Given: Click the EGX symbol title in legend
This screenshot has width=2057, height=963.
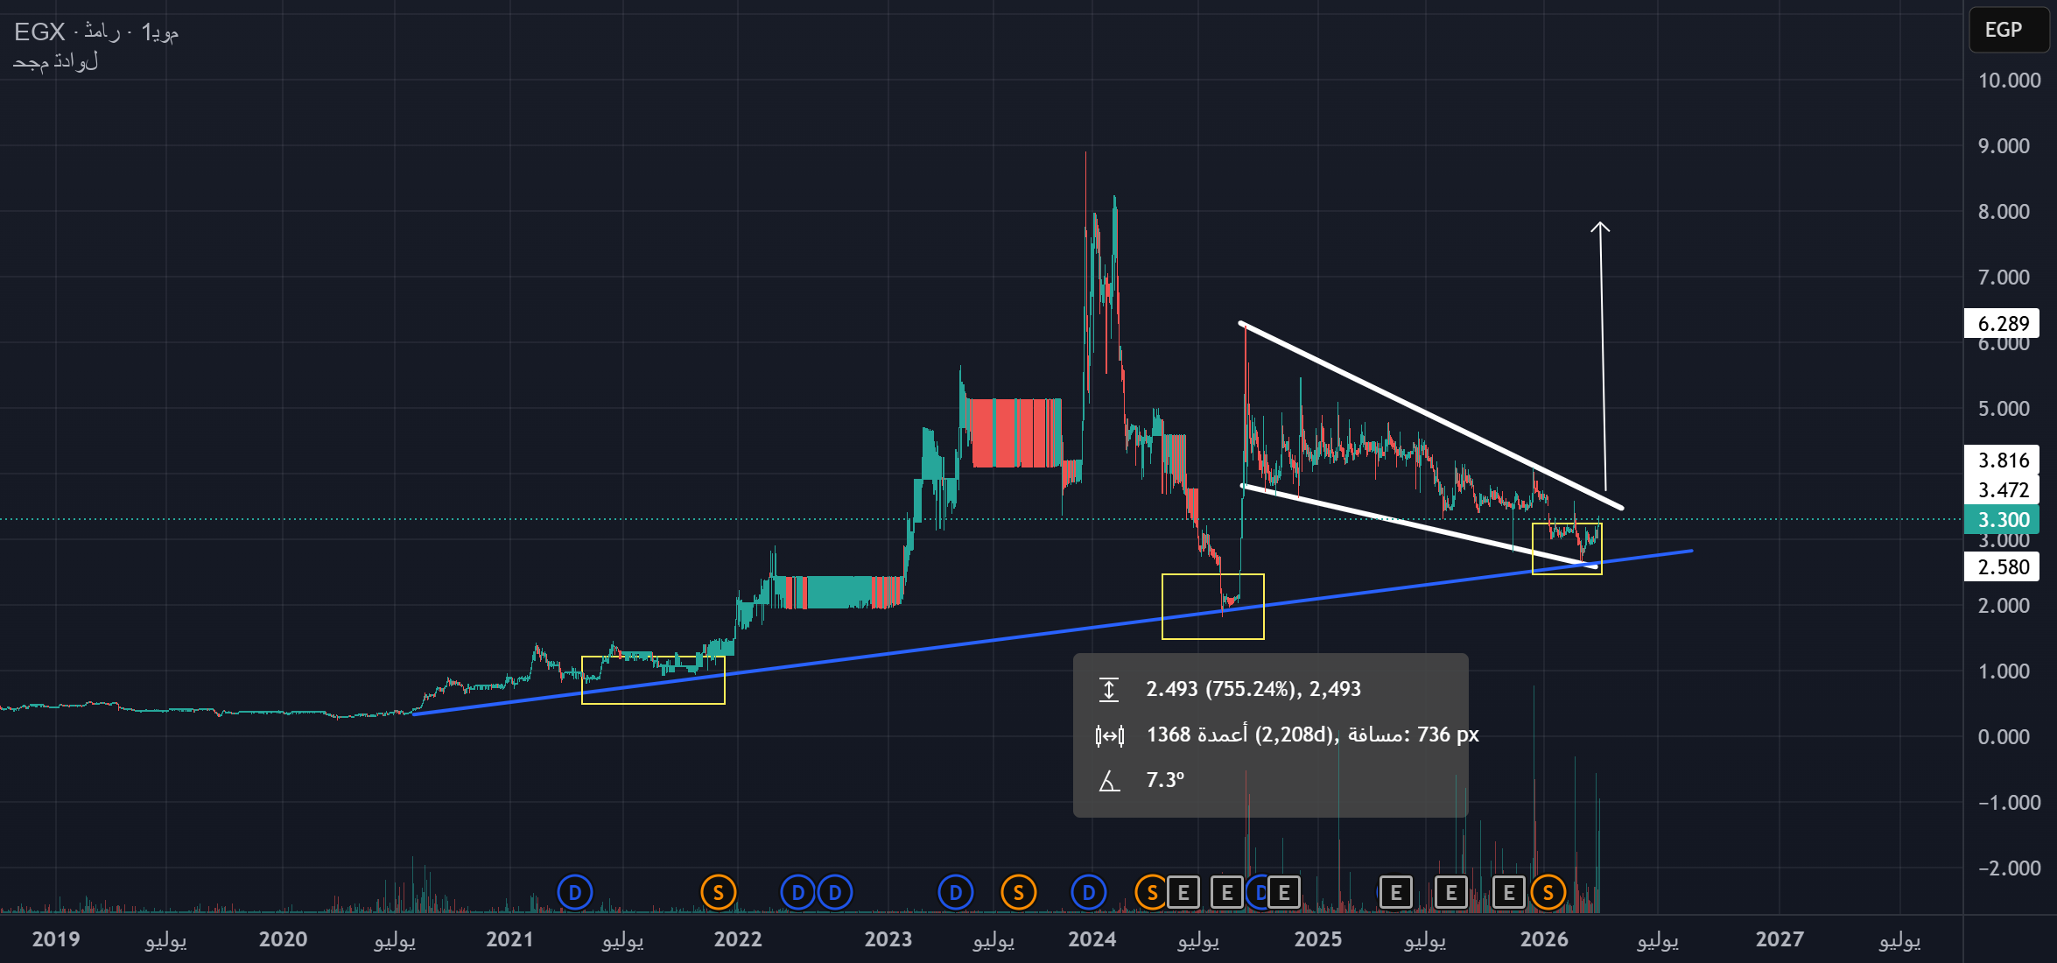Looking at the screenshot, I should click(39, 32).
